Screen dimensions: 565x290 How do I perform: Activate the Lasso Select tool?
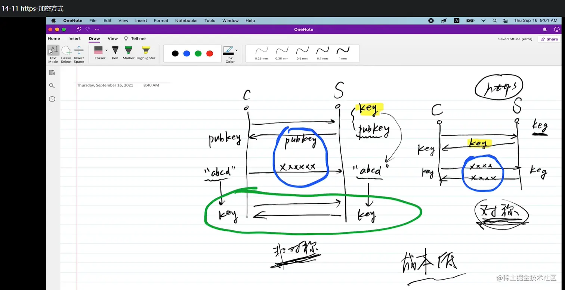tap(66, 54)
